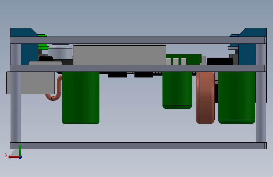This screenshot has height=177, width=273.
Task: Select the silver cylindrical component
Action: coord(60,52)
